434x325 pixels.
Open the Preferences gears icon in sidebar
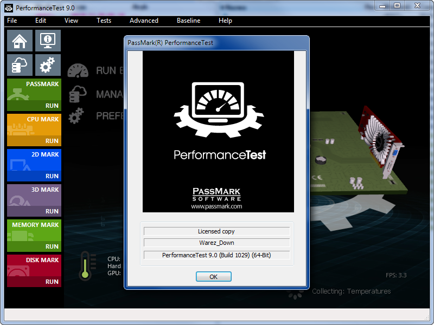48,65
